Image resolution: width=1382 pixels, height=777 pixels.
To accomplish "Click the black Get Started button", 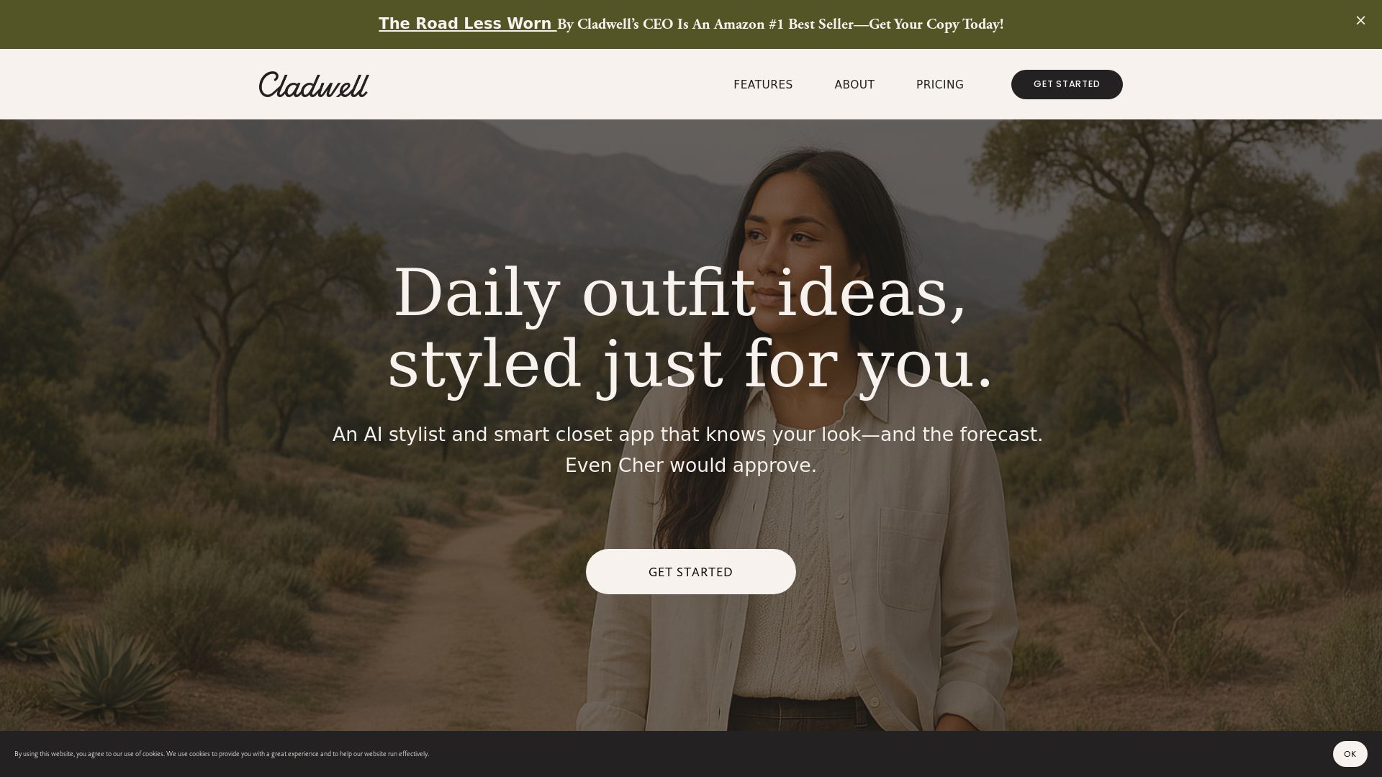I will [1066, 84].
